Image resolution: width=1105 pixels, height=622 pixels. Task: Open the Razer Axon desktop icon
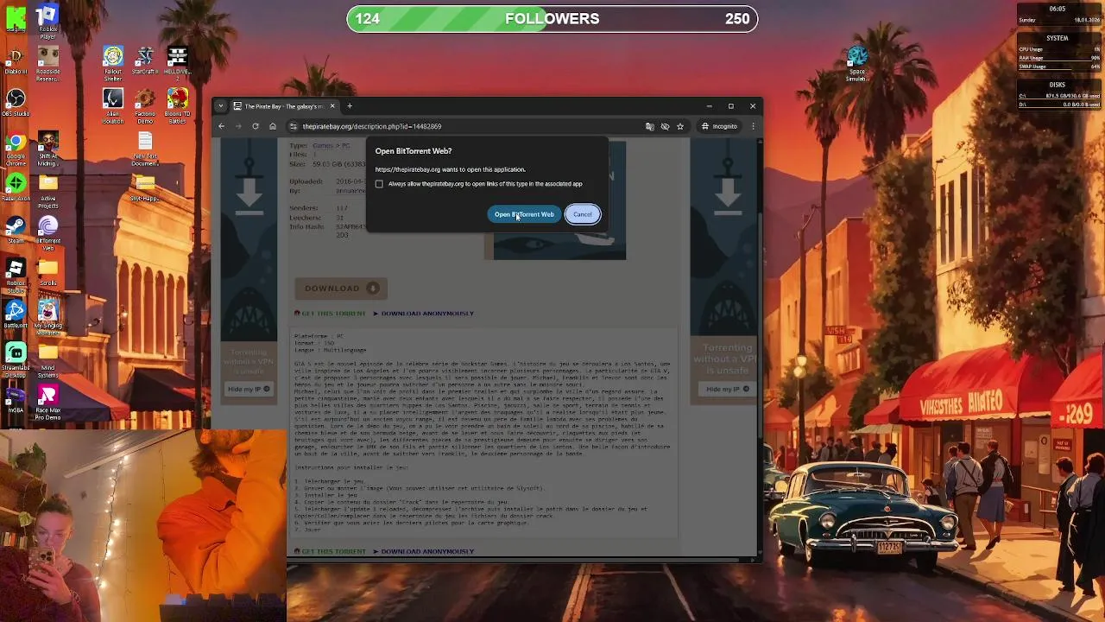coord(16,187)
